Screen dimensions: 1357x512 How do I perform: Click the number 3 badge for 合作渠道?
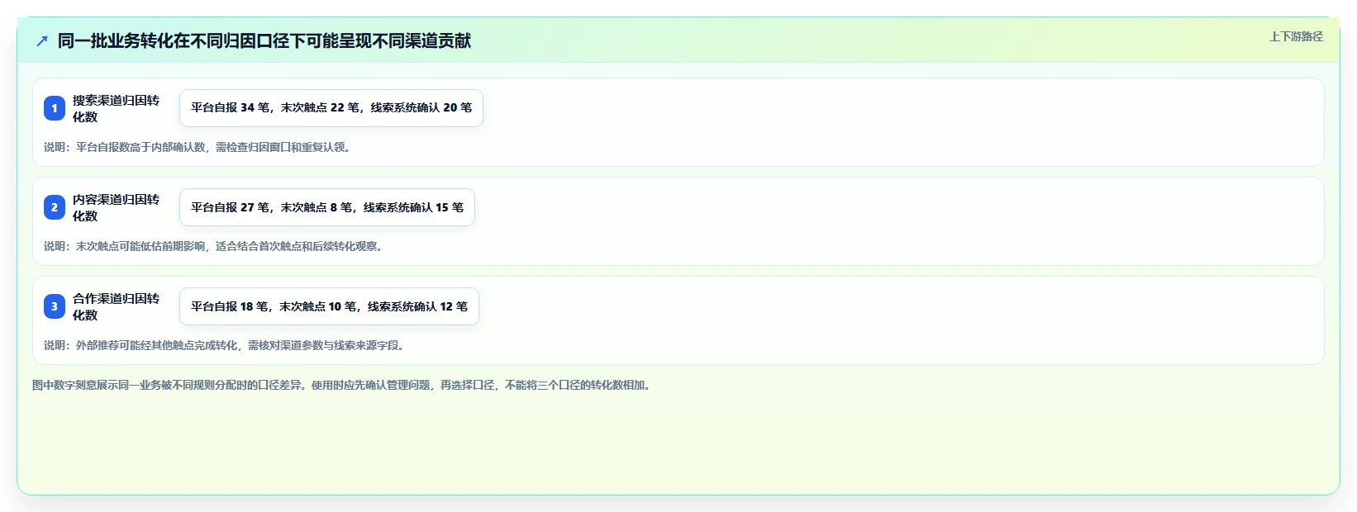coord(55,306)
